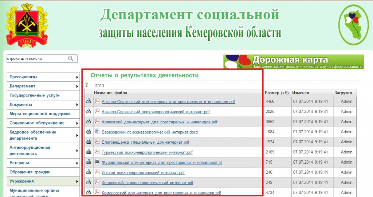Sort by Изменен column header

click(301, 93)
